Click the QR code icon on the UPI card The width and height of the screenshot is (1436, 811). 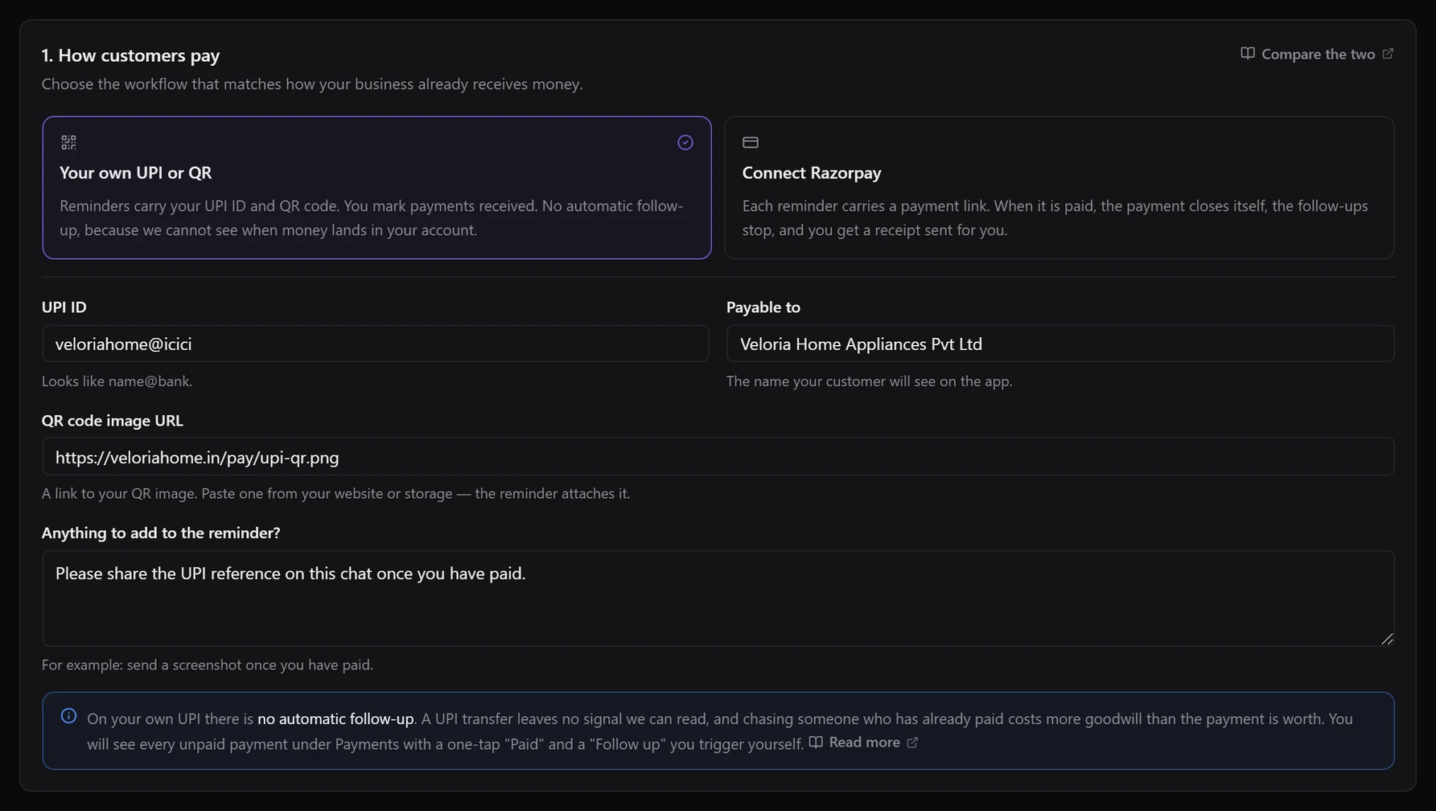(68, 142)
